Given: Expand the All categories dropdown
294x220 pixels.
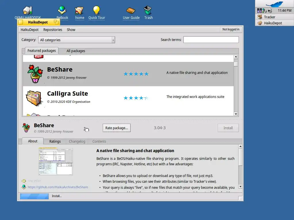Looking at the screenshot, I should (76, 40).
